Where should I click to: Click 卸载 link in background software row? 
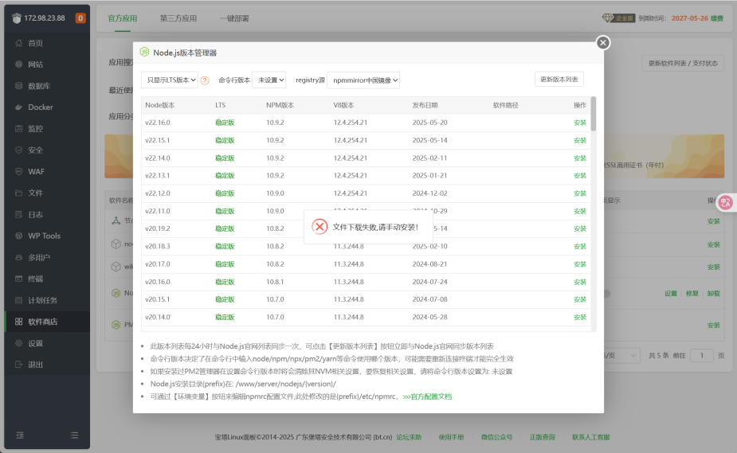click(x=714, y=294)
